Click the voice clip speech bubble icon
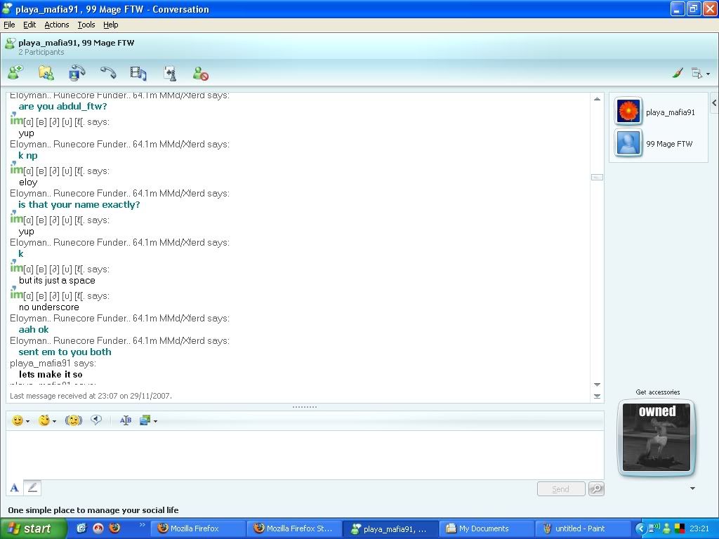The image size is (719, 539). click(96, 420)
